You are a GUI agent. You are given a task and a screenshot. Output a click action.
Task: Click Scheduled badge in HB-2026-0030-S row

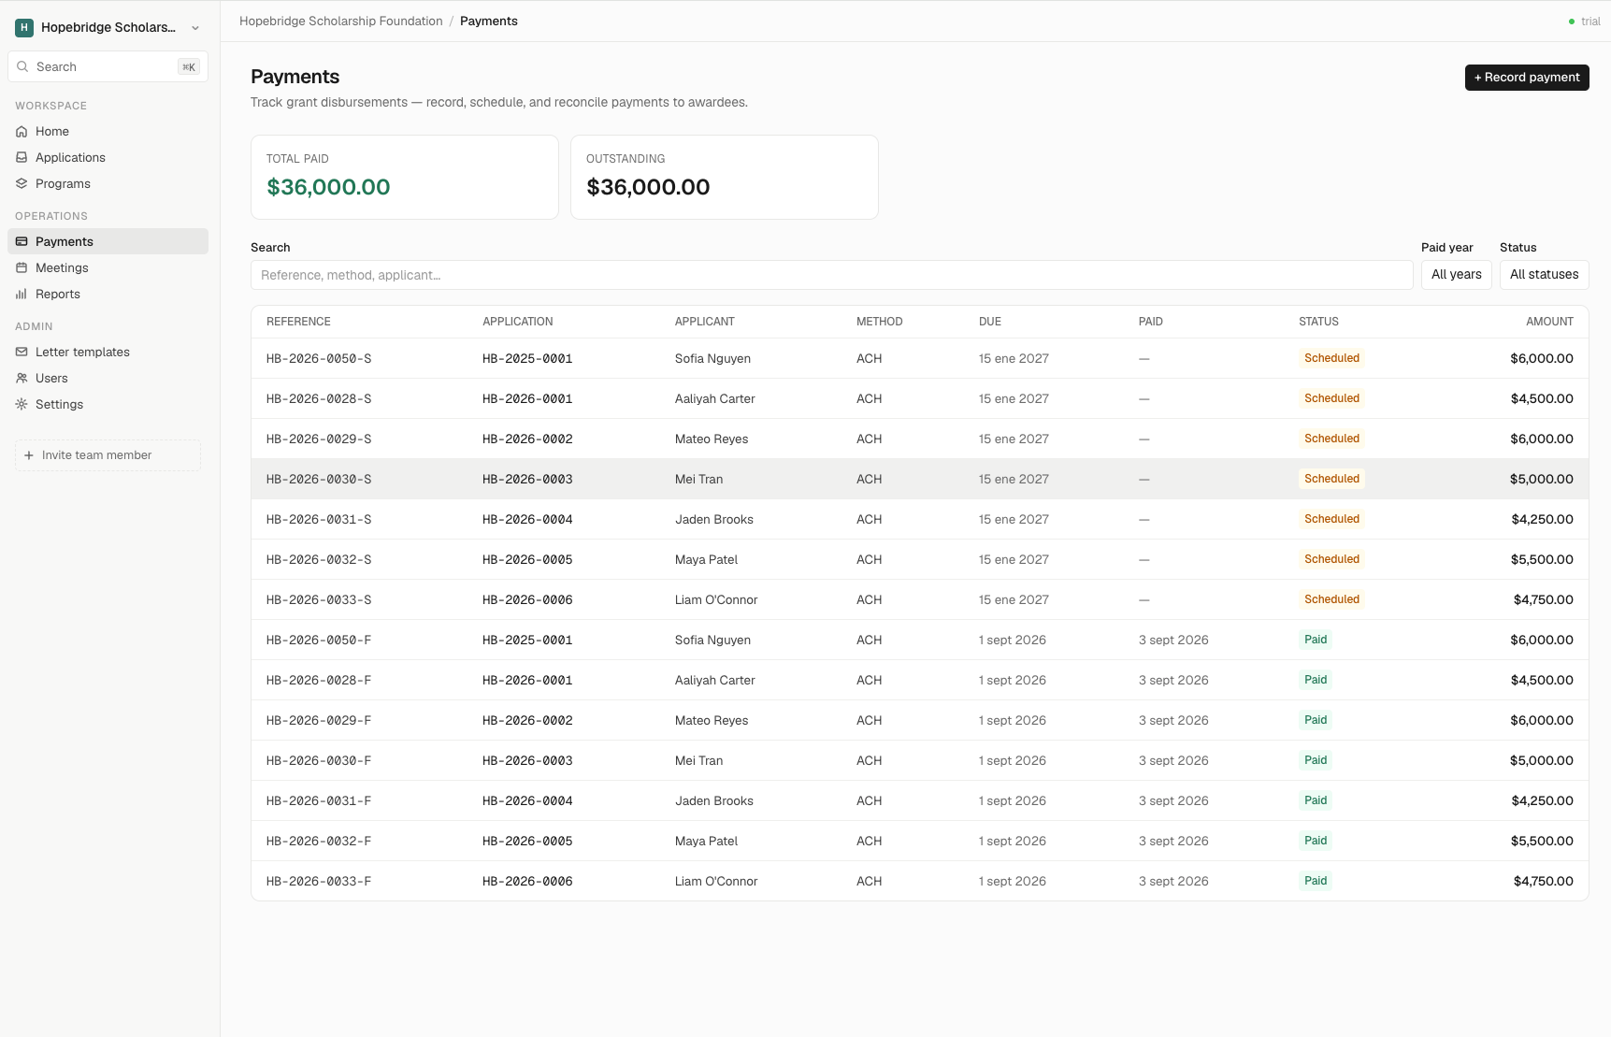tap(1331, 479)
